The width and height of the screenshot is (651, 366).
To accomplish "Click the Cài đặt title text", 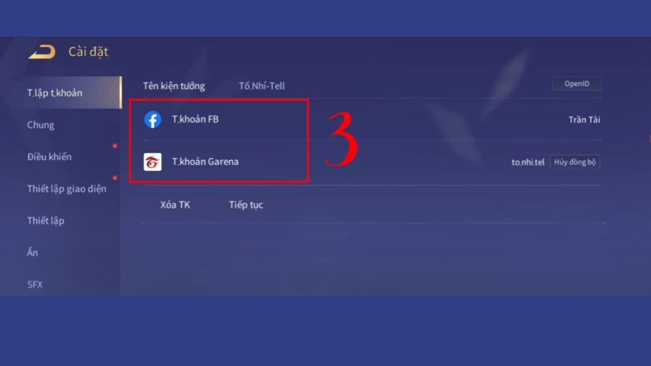I will [88, 52].
